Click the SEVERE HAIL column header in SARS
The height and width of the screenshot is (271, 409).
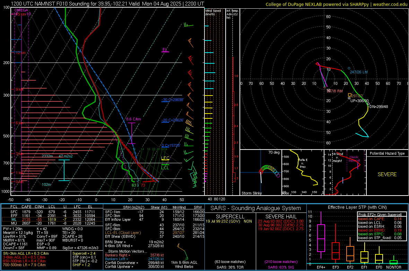pos(281,217)
